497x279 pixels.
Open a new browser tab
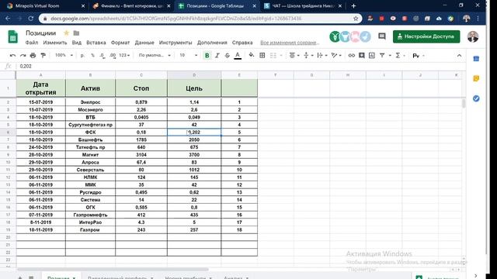pos(354,5)
